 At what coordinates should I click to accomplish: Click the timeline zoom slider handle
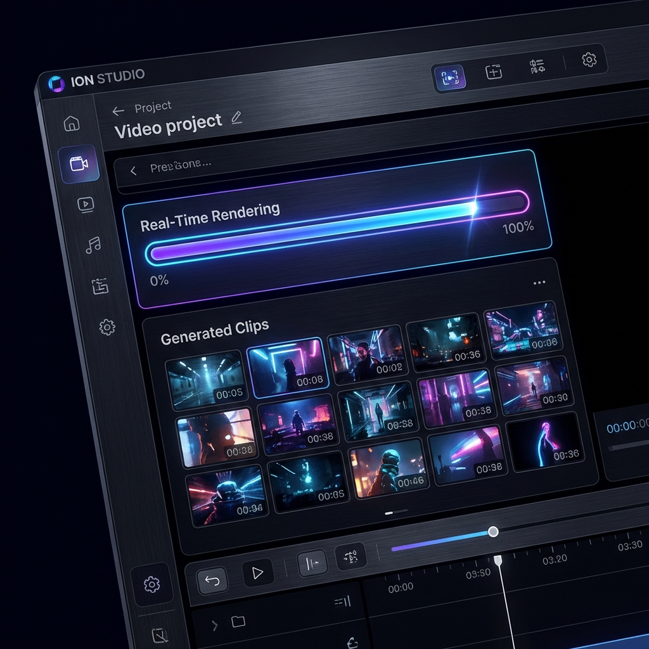click(x=493, y=531)
